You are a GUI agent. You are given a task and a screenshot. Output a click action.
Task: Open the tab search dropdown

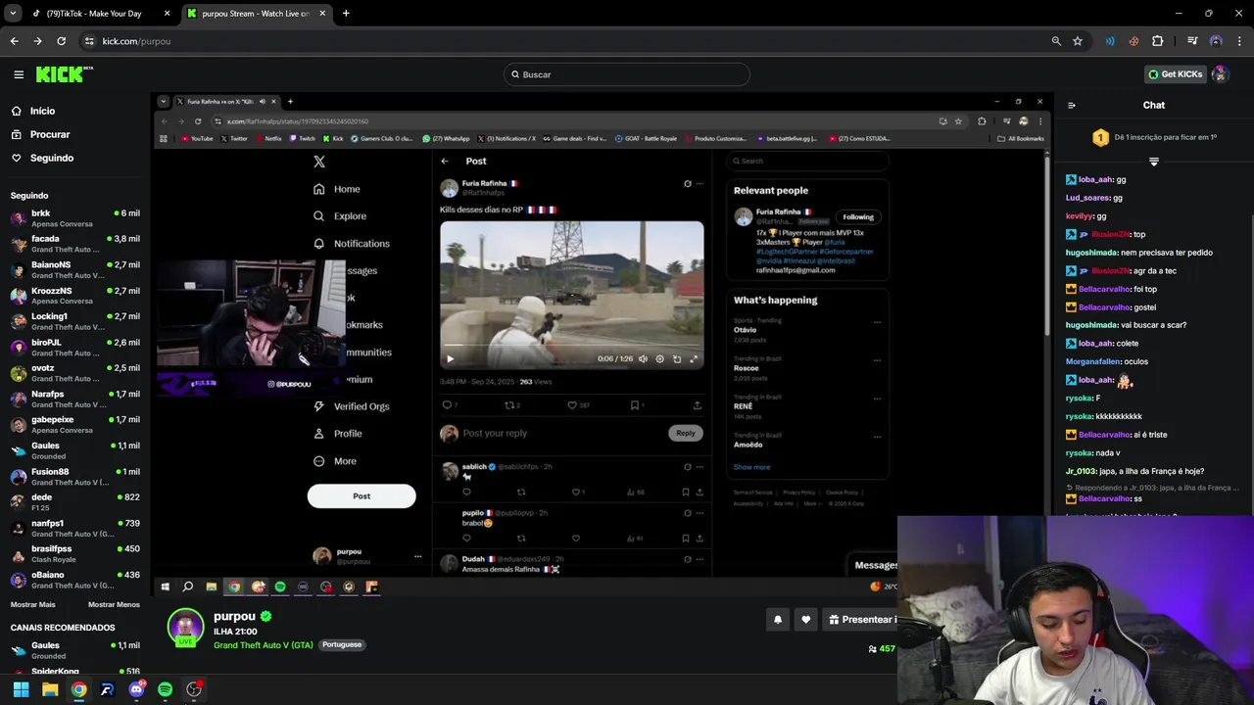13,14
